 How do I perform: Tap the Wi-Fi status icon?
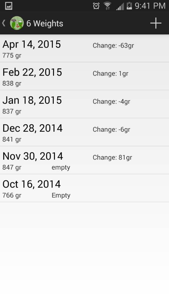click(x=107, y=6)
